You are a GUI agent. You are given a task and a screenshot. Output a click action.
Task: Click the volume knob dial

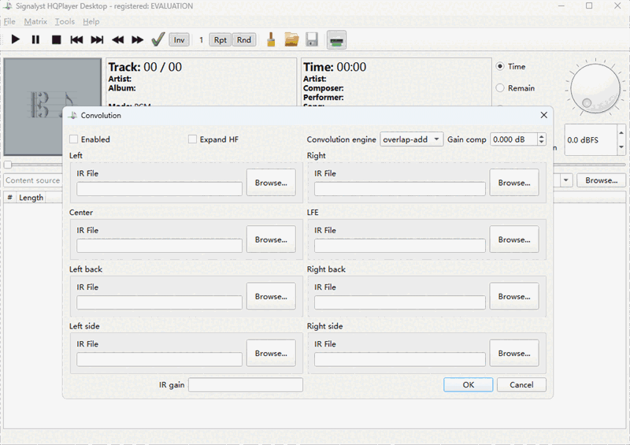click(595, 87)
